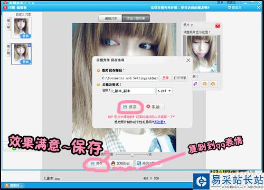The height and width of the screenshot is (190, 264).
Task: Select the first frame thumbnail in the frame list
Action: (21, 28)
